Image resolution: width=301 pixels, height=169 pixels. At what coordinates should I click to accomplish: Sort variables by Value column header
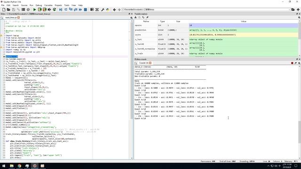pos(244,22)
